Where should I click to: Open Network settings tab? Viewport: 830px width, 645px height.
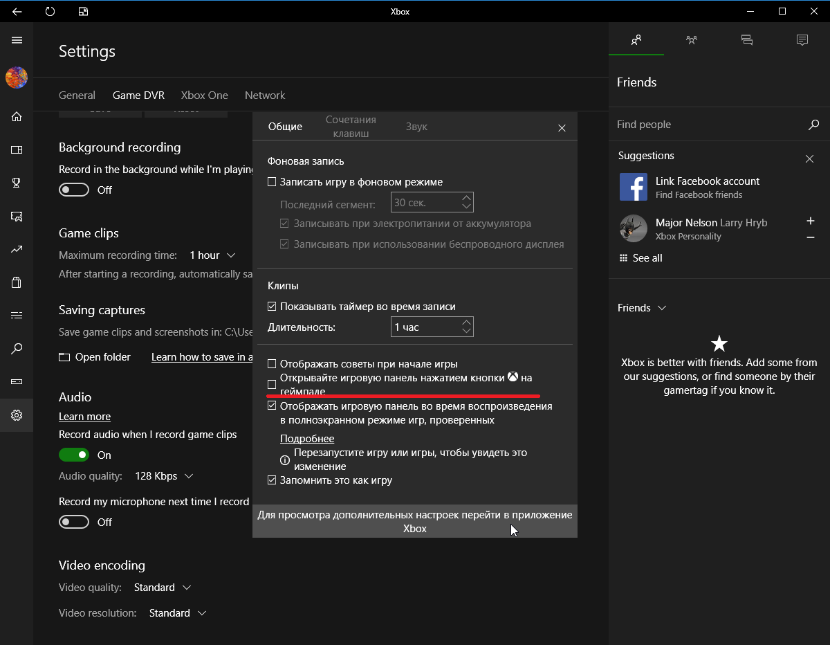(x=265, y=95)
